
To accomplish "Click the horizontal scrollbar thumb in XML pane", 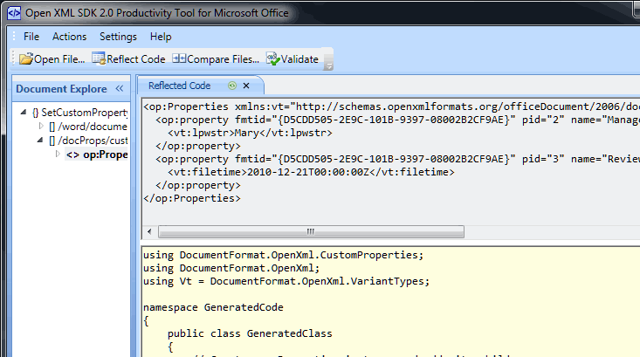I will click(x=311, y=231).
